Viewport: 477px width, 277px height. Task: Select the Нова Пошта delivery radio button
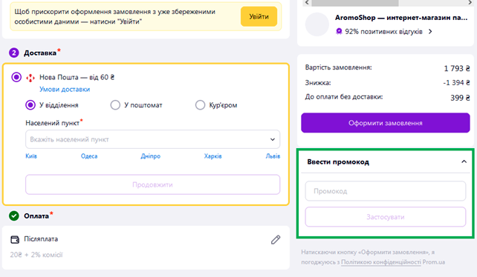pyautogui.click(x=16, y=77)
